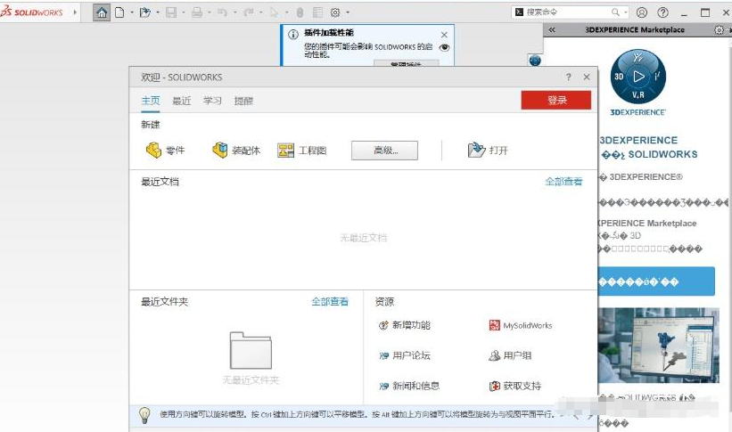Expand the New document dropdown arrow
Screen dimensions: 732x432
click(132, 12)
